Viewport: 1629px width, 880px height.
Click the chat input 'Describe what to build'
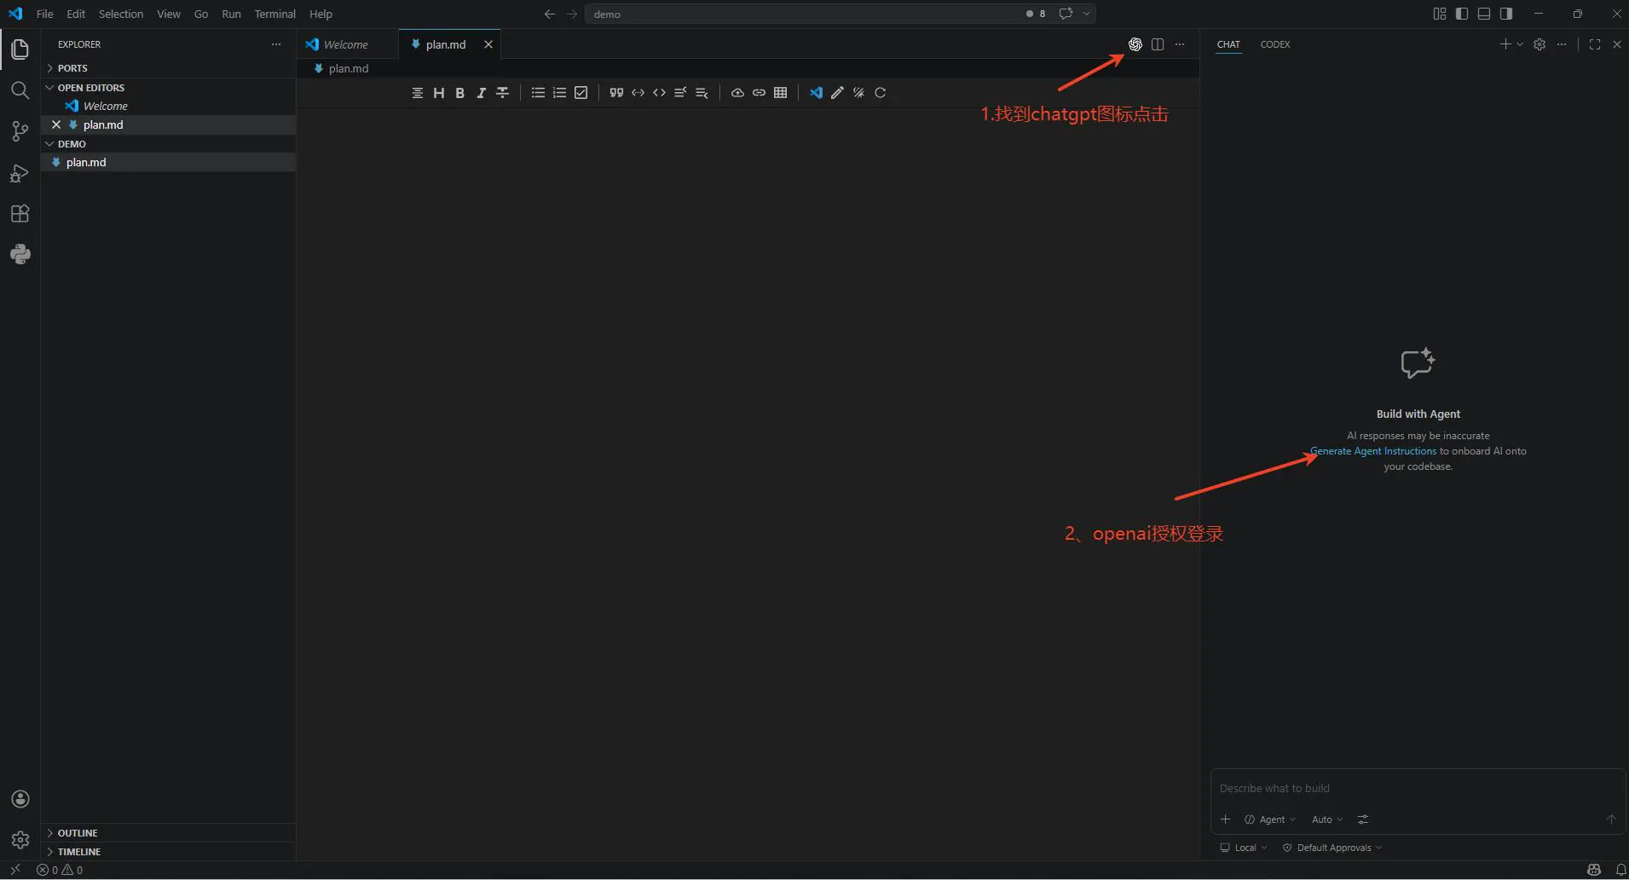coord(1418,788)
